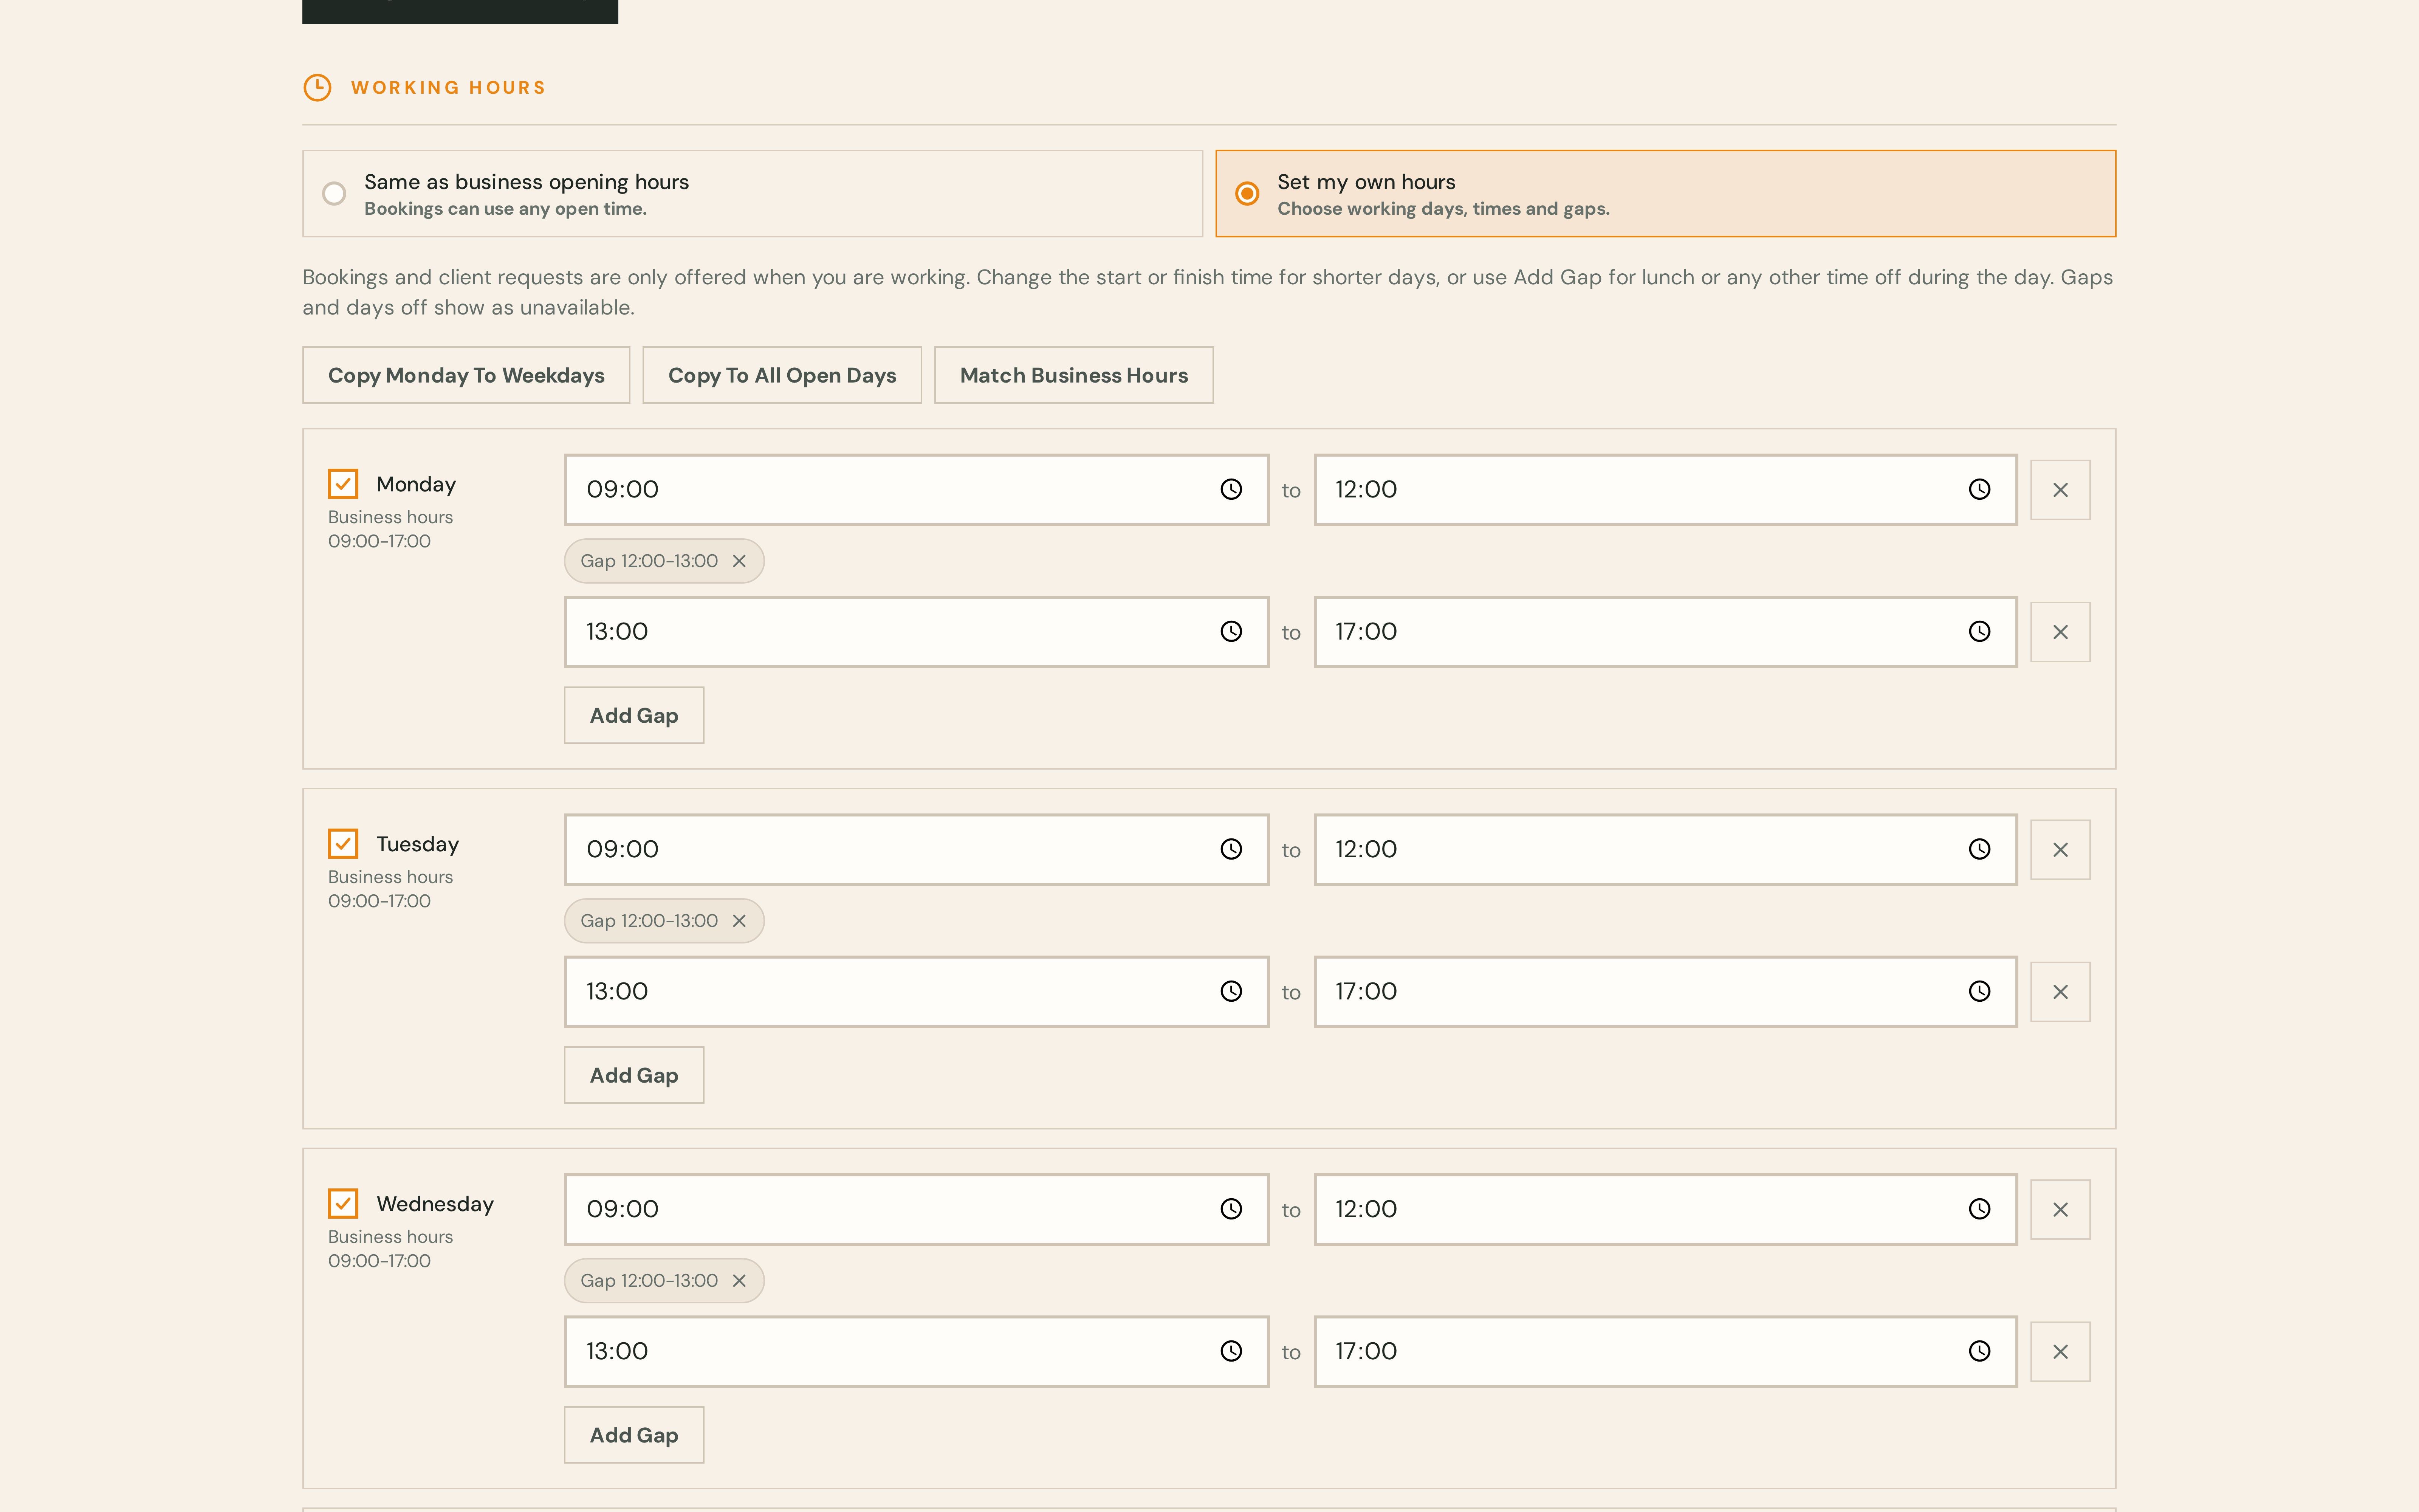Image resolution: width=2419 pixels, height=1512 pixels.
Task: Delete Wednesday's 09:00 to 12:00 time range
Action: [2060, 1210]
